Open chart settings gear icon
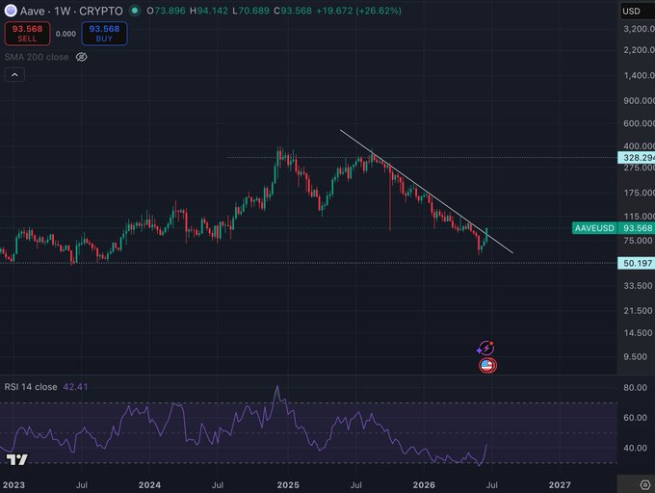Screen dimensions: 655x493 pyautogui.click(x=645, y=484)
